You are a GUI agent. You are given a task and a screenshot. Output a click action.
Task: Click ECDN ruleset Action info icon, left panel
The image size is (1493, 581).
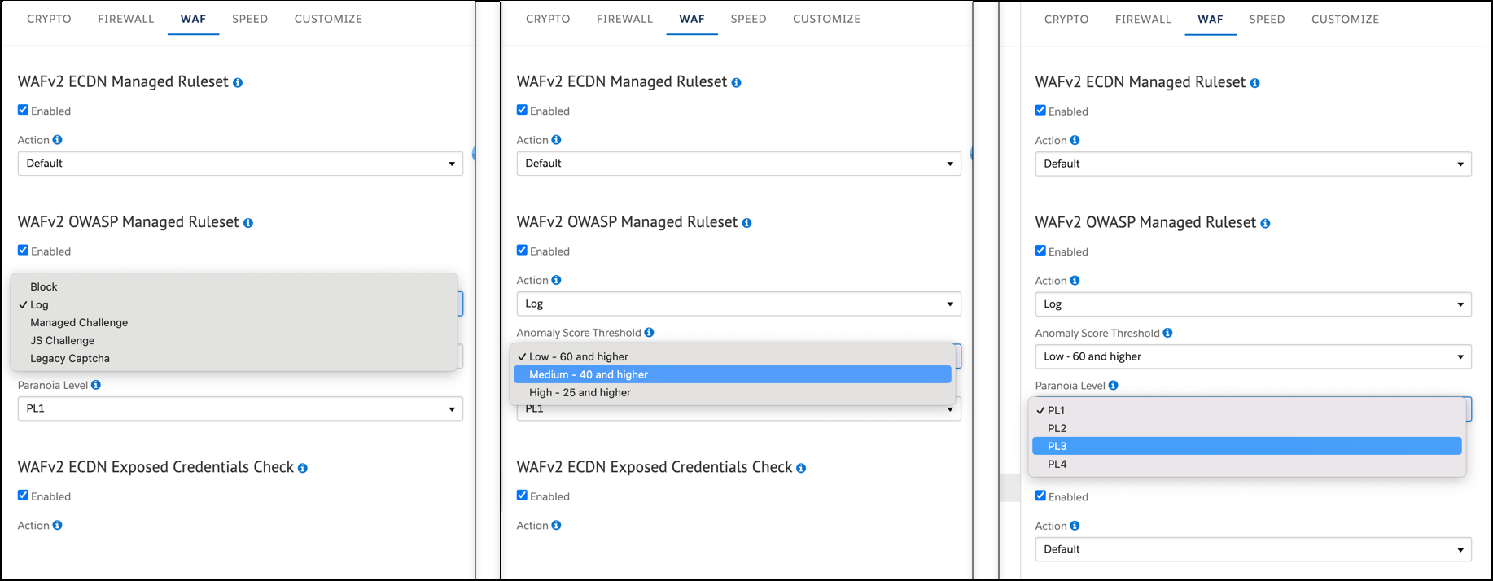[x=58, y=140]
